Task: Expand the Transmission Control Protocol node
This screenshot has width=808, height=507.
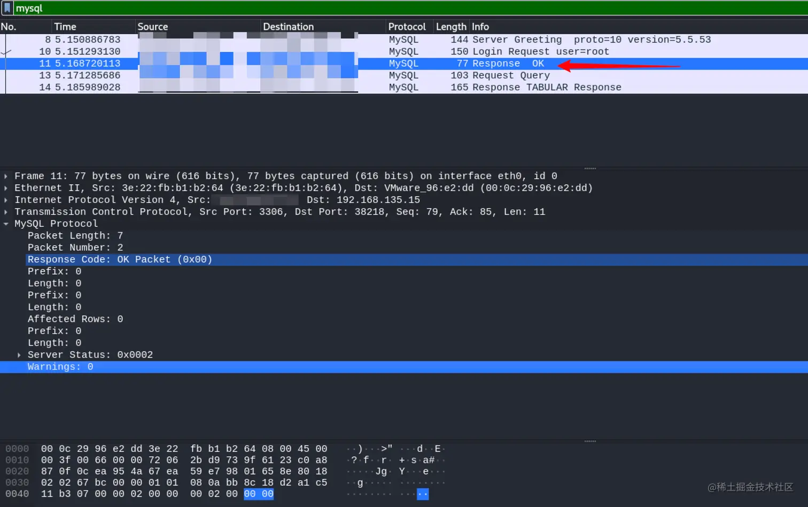Action: point(6,212)
